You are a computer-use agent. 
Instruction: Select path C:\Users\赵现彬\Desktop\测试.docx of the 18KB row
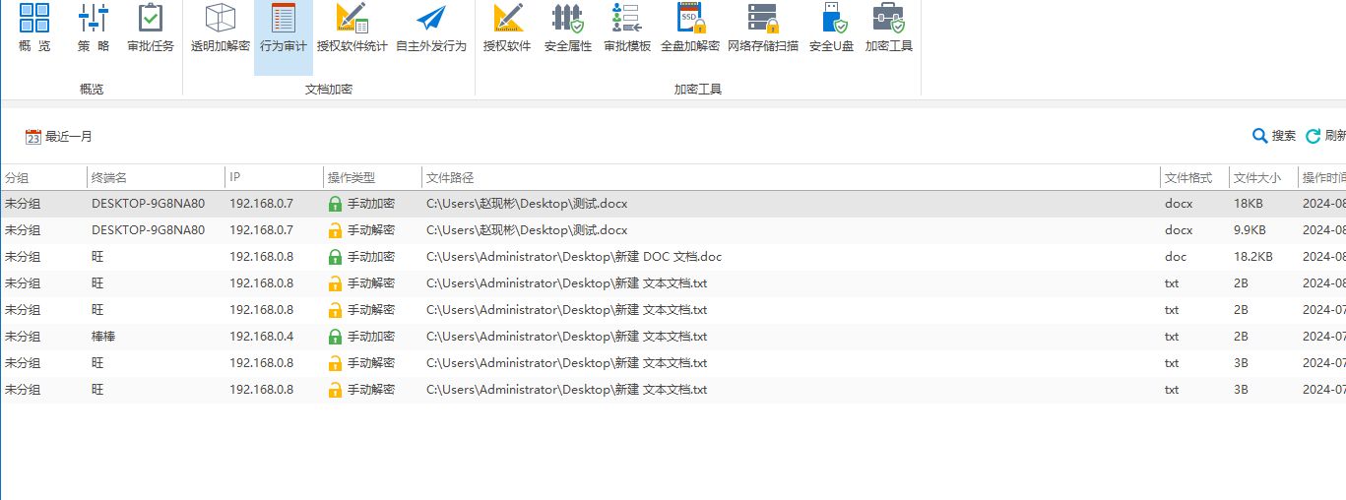tap(527, 204)
